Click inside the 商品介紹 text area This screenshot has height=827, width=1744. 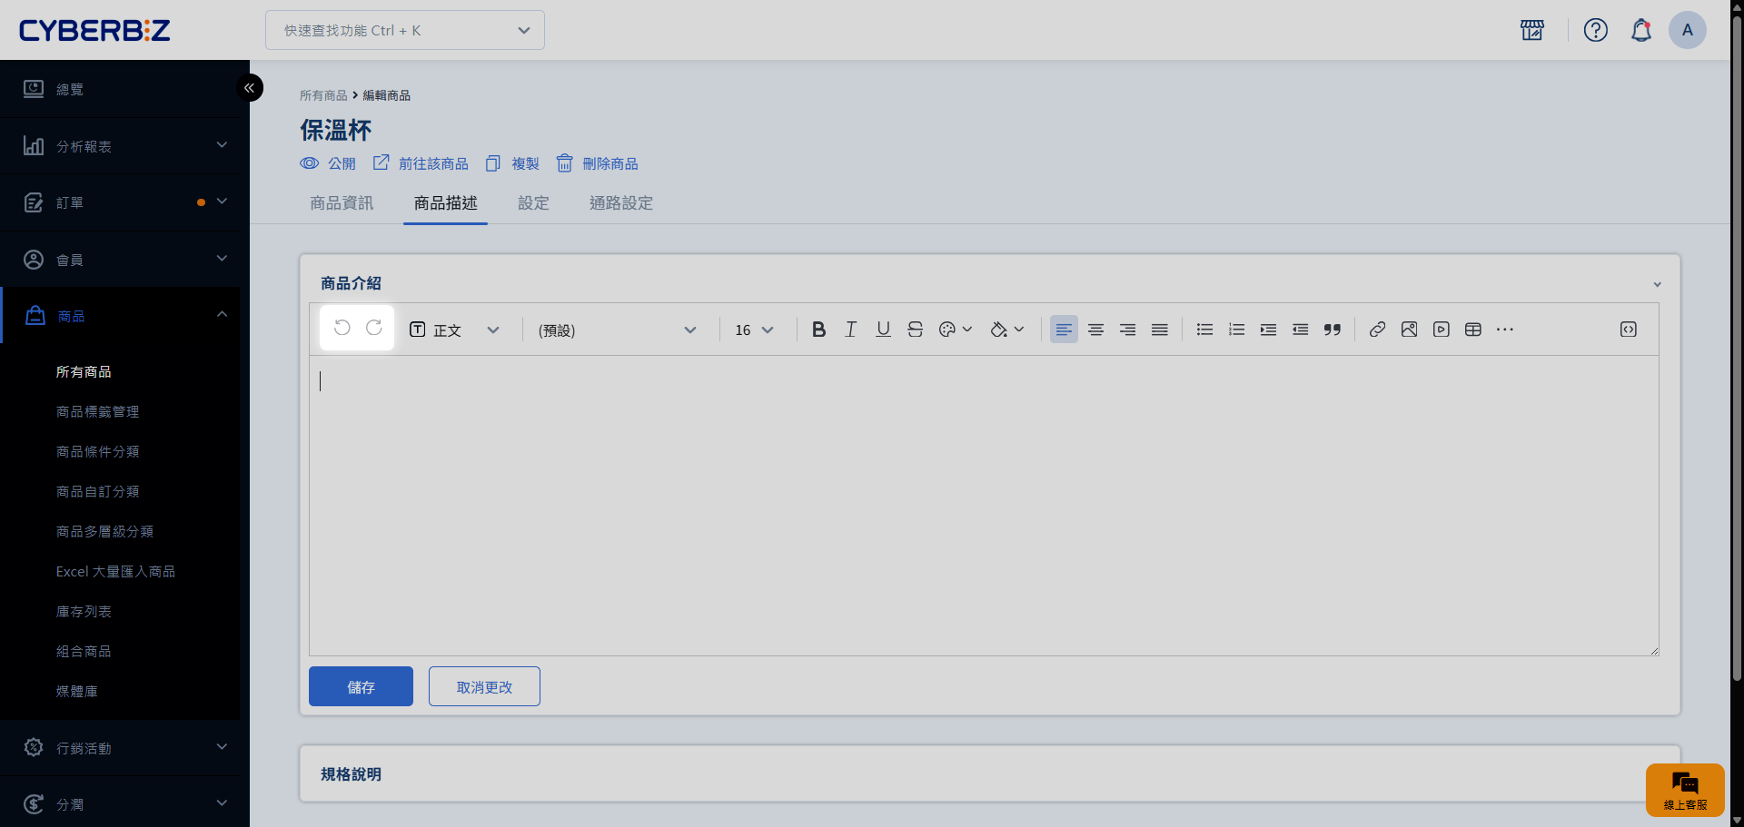point(983,505)
